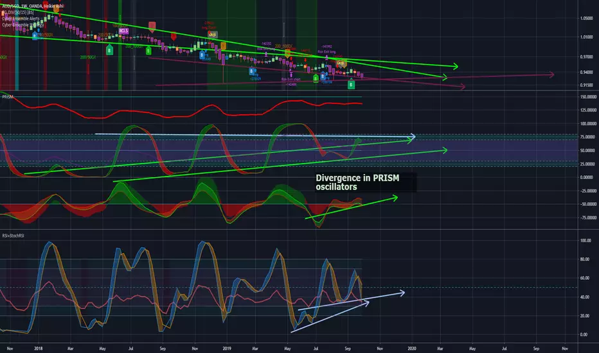599x353 pixels.
Task: Click the 80.00 RSI scale label
Action: pos(584,259)
